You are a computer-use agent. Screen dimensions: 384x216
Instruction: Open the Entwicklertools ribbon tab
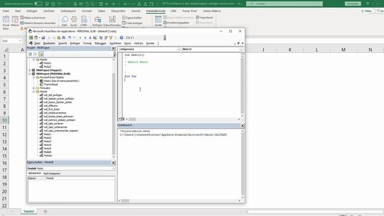(155, 11)
